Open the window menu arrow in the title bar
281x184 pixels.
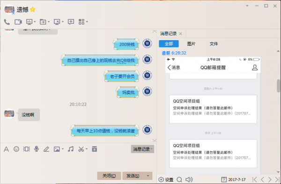(x=247, y=6)
